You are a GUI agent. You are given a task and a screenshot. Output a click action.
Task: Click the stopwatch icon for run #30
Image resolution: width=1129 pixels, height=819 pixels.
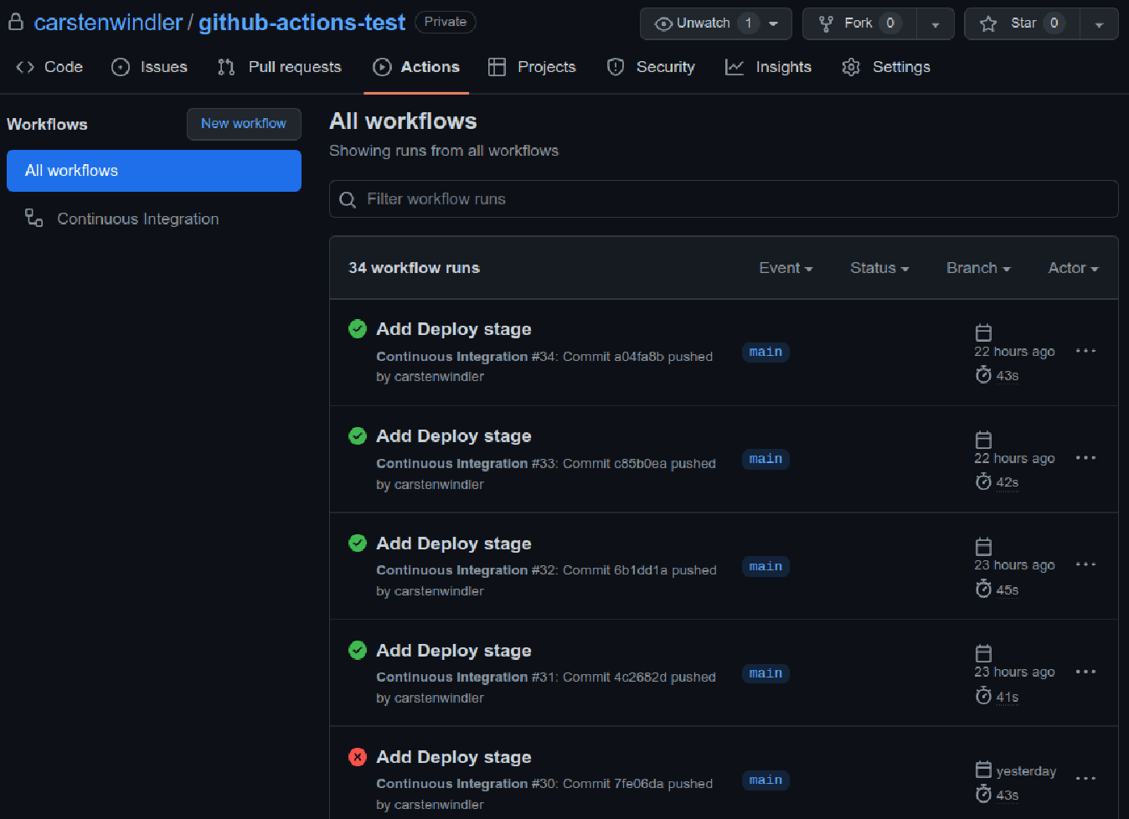coord(983,794)
